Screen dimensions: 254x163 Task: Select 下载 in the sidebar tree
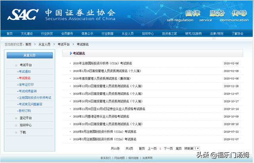point(23,132)
